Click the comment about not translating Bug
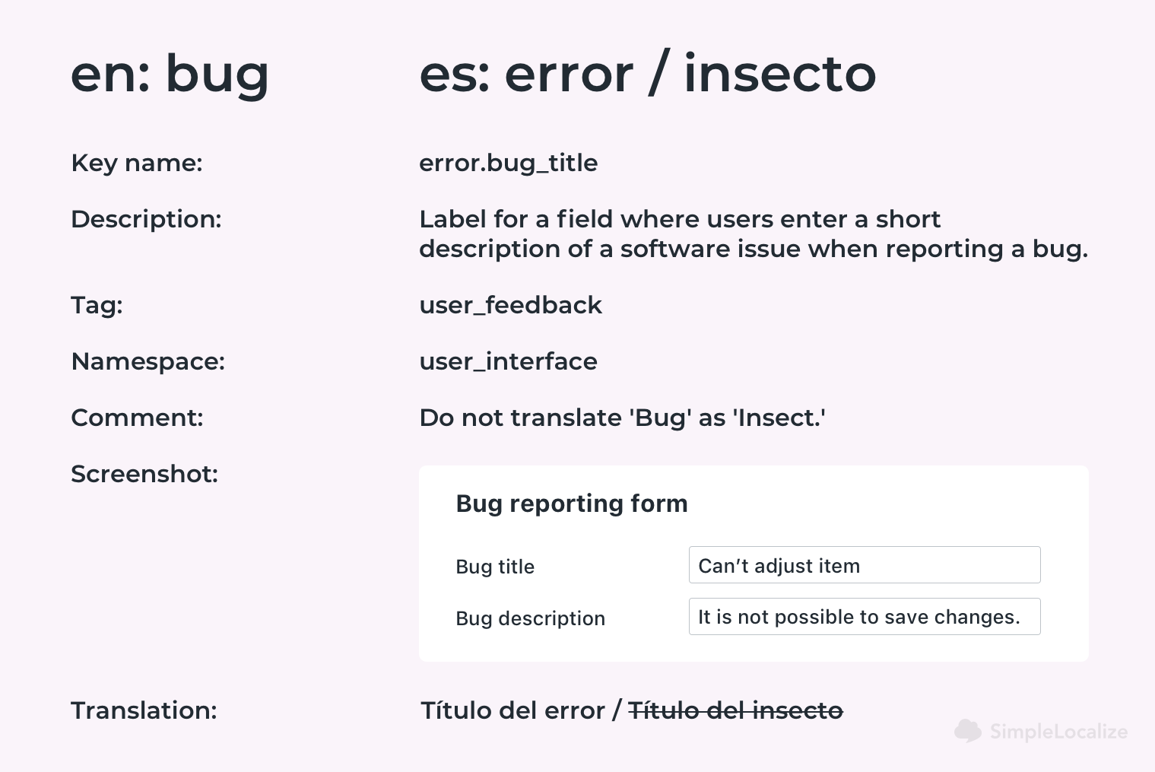This screenshot has height=772, width=1155. click(623, 418)
